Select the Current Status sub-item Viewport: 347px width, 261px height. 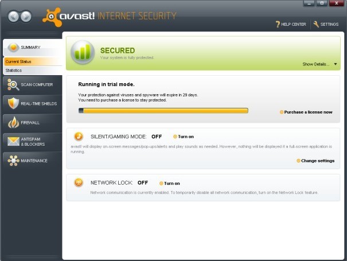click(18, 61)
